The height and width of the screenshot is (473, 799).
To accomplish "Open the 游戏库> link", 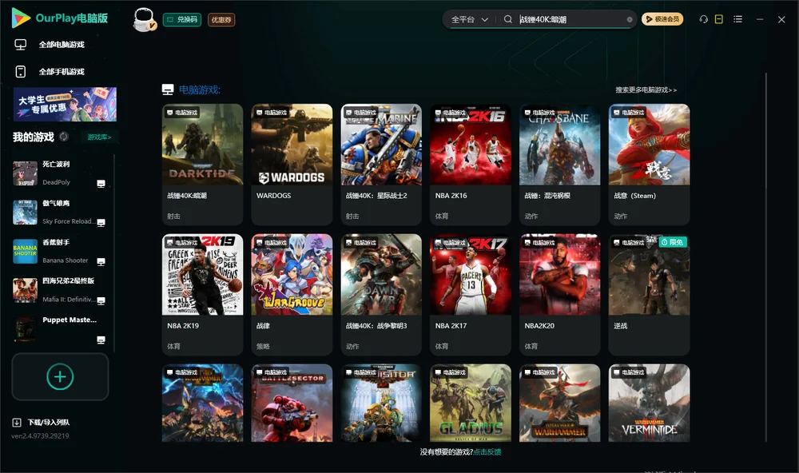I will pyautogui.click(x=99, y=137).
